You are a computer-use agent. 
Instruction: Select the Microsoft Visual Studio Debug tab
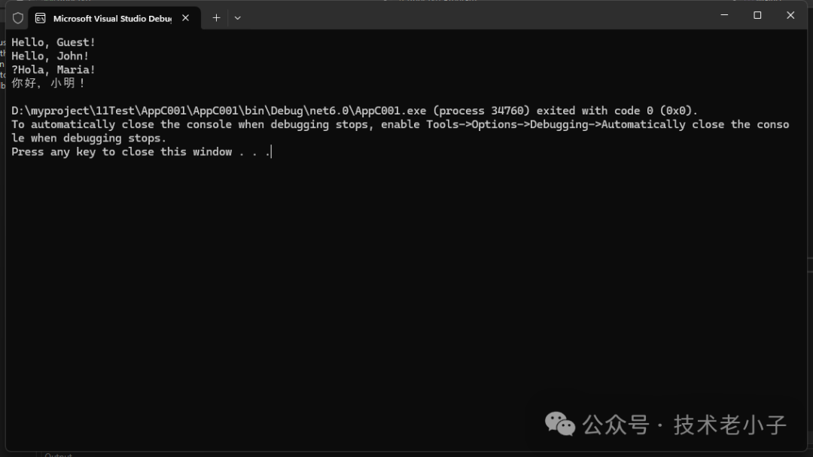pos(111,18)
